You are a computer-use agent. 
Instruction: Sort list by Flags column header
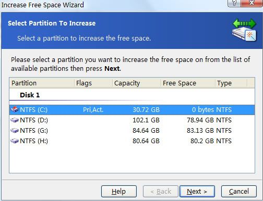[x=93, y=83]
